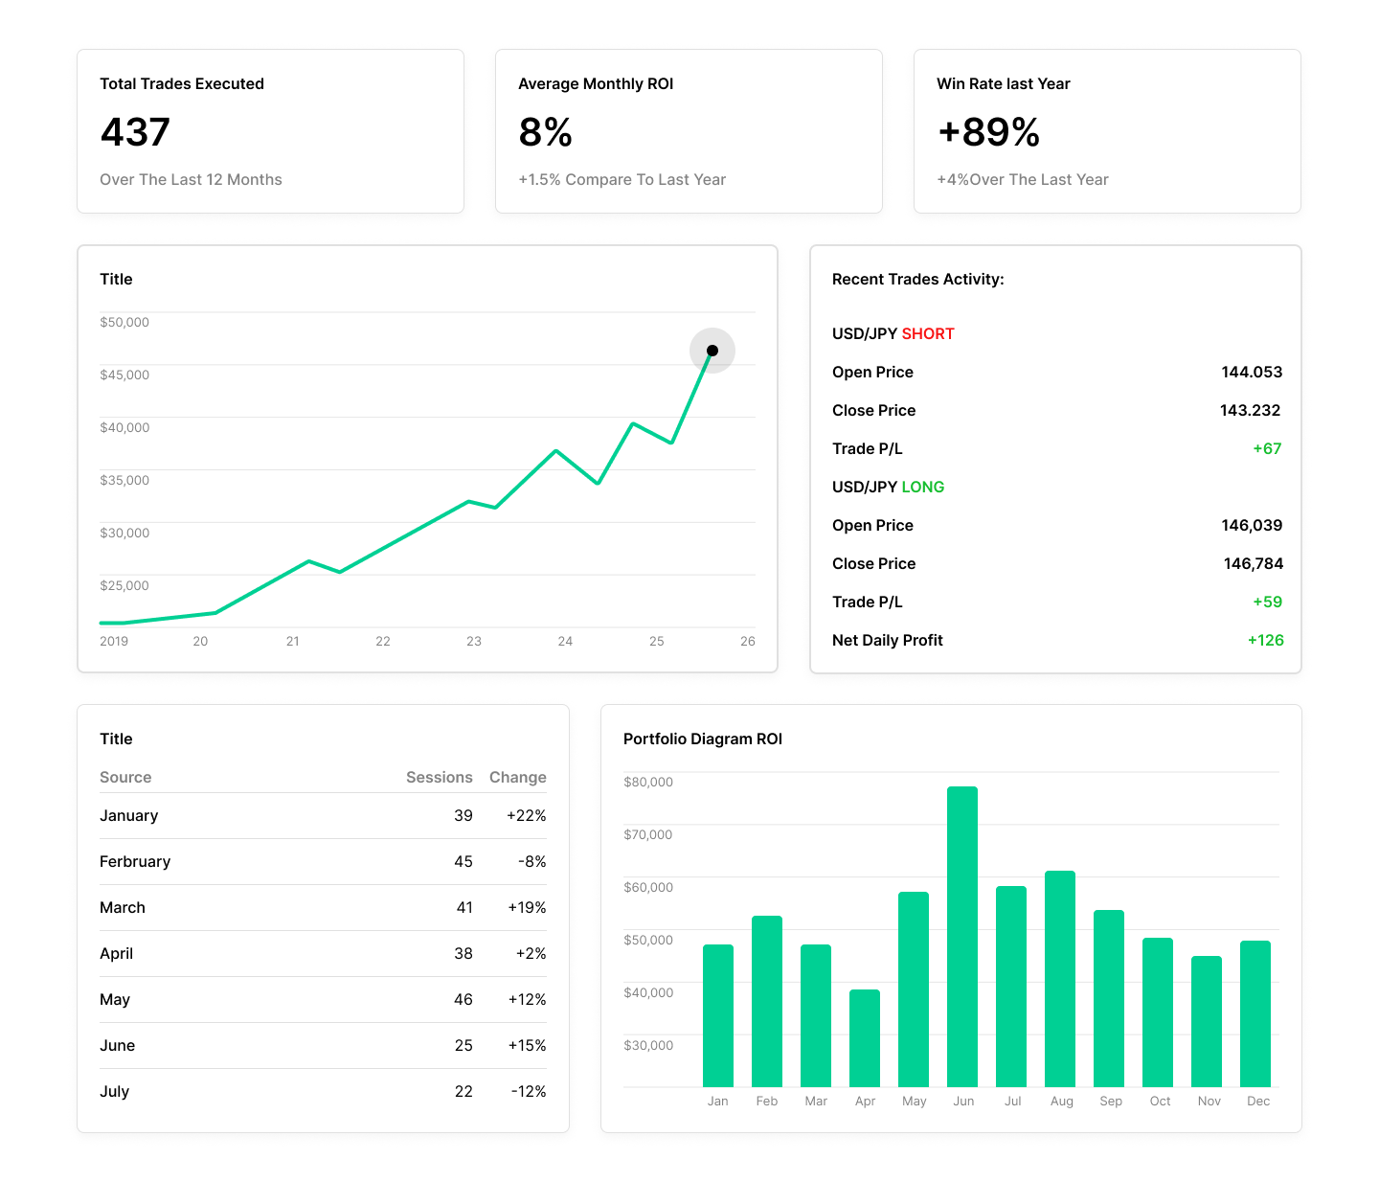Image resolution: width=1379 pixels, height=1182 pixels.
Task: Click the Recent Trades Activity heading
Action: coord(918,279)
